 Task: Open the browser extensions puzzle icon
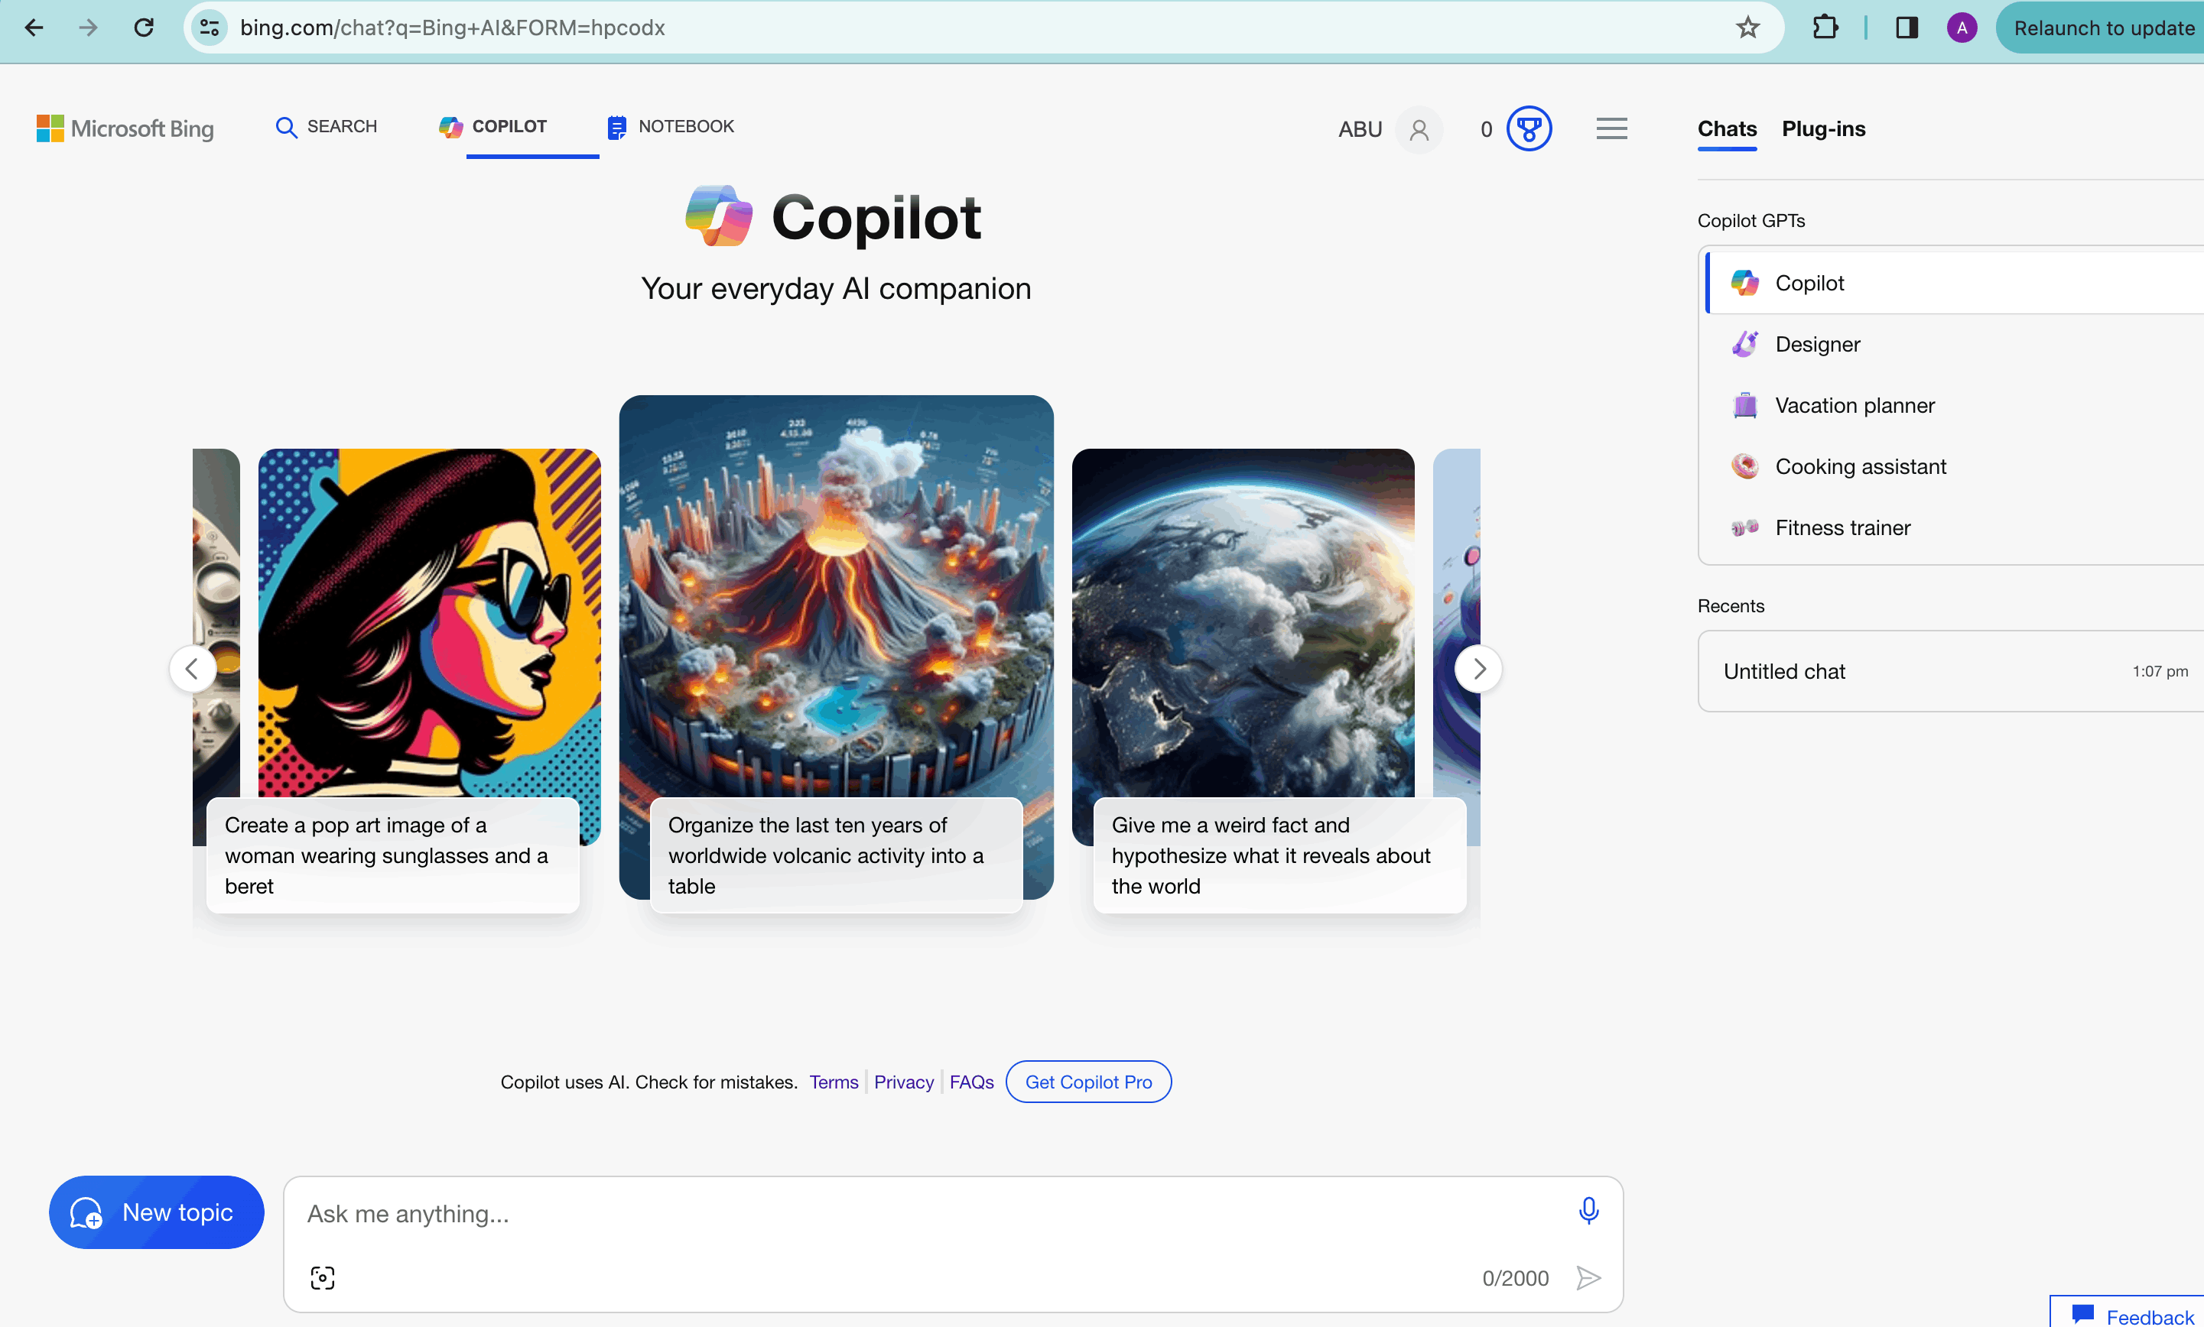[x=1825, y=28]
